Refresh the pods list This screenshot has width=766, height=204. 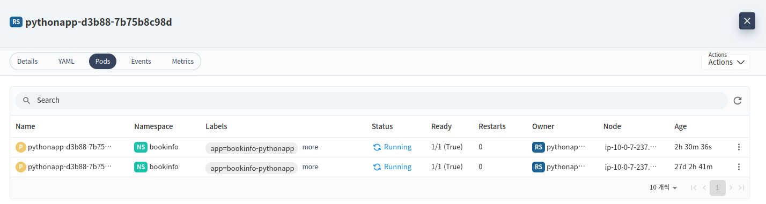[x=738, y=100]
